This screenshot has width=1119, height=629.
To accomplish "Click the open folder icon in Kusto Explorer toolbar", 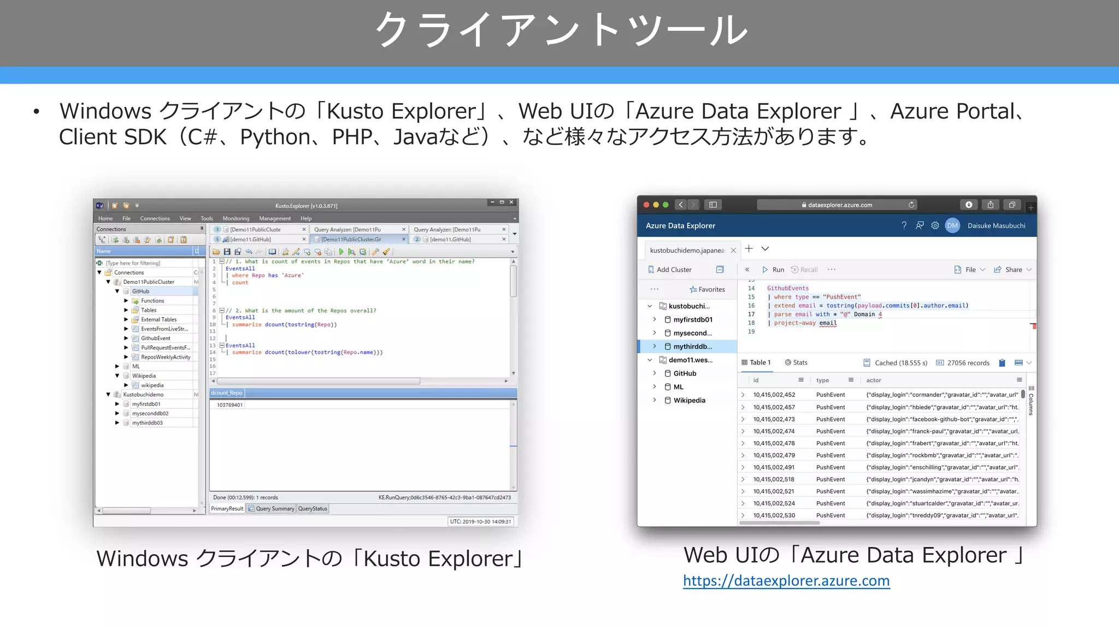I will [x=216, y=252].
